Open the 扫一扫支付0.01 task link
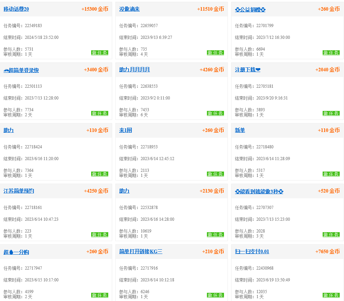Image resolution: width=344 pixels, height=301 pixels. click(252, 252)
